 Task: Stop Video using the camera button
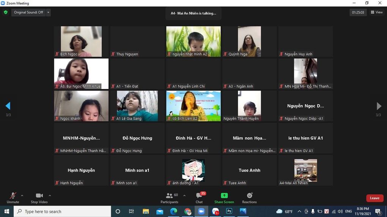[x=39, y=197]
